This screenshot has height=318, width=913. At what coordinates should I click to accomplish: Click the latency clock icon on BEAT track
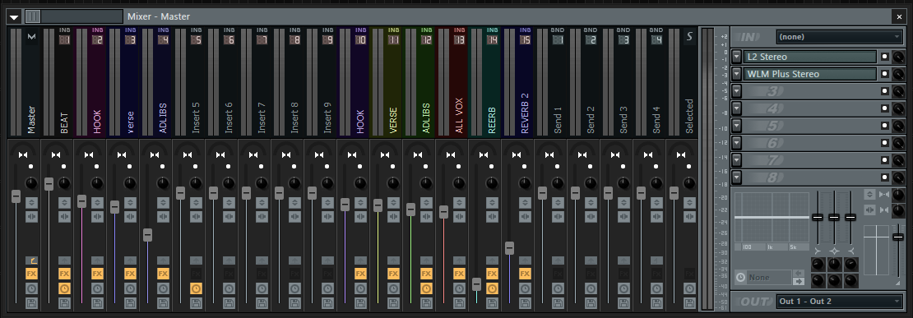point(64,288)
